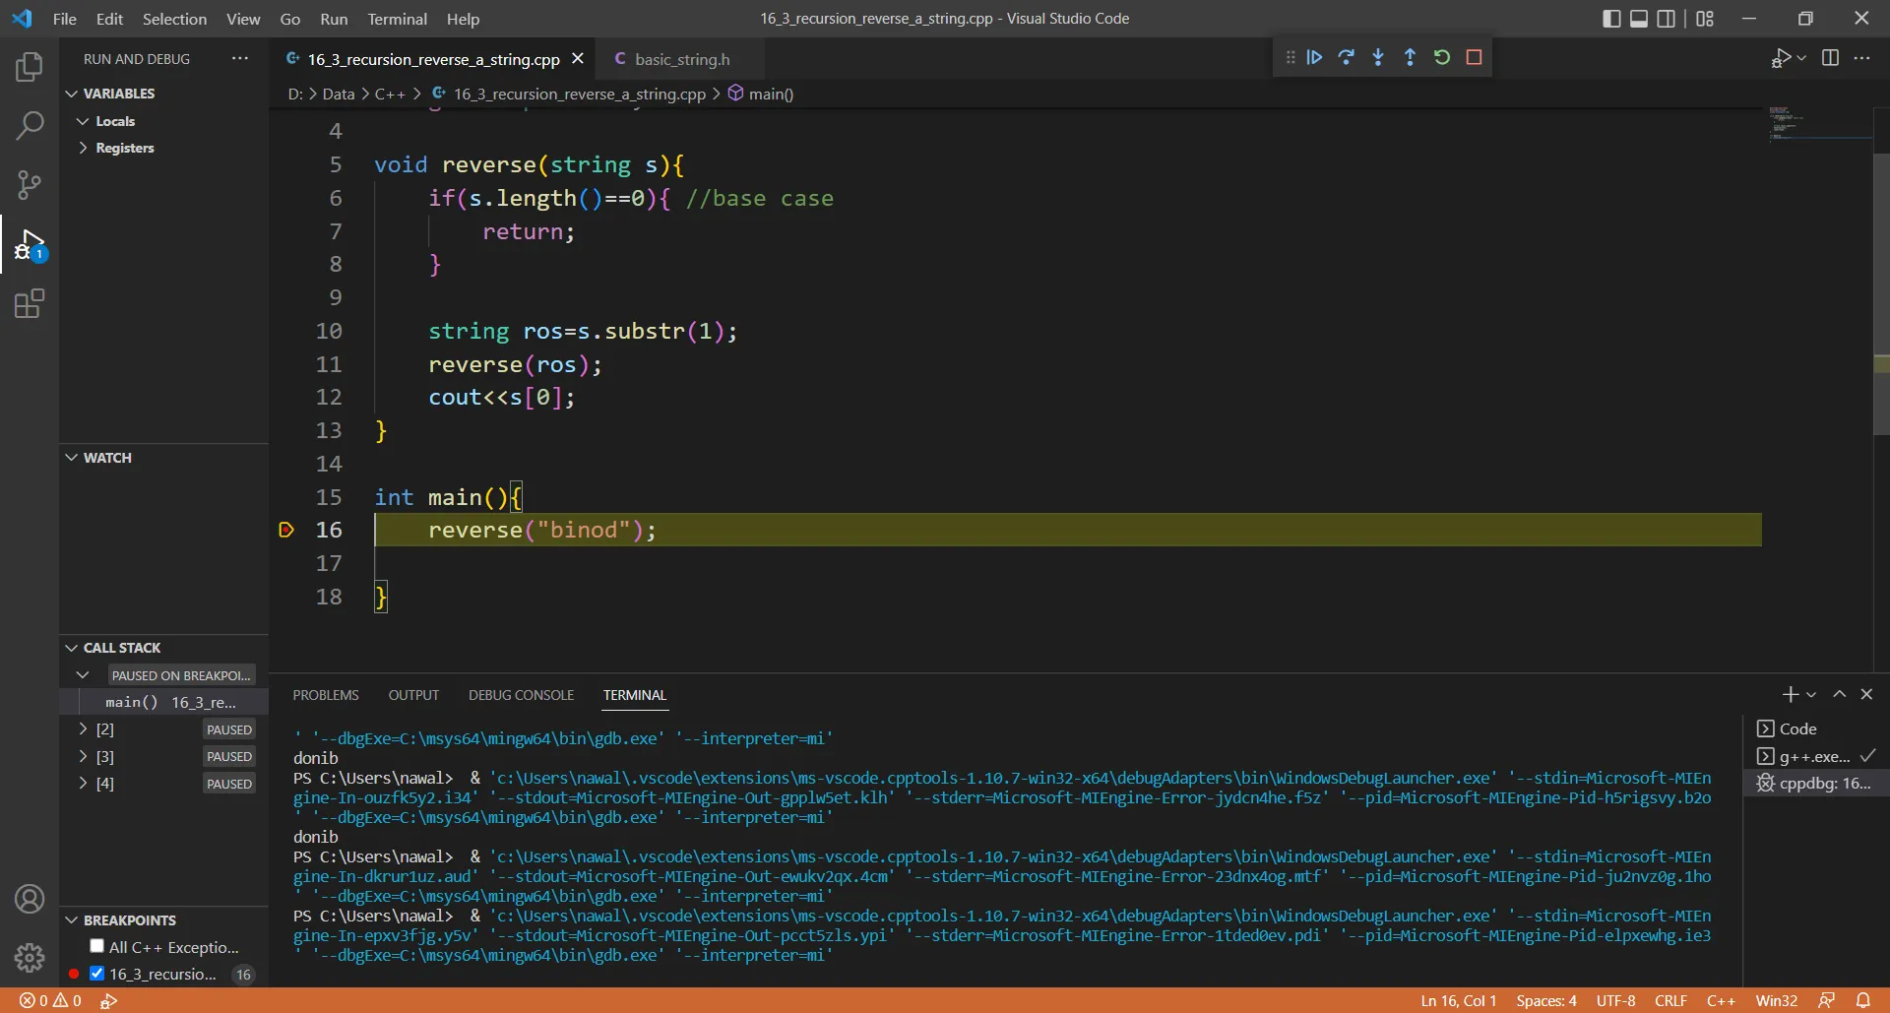Click the CRLF line ending indicator

pos(1670,1000)
